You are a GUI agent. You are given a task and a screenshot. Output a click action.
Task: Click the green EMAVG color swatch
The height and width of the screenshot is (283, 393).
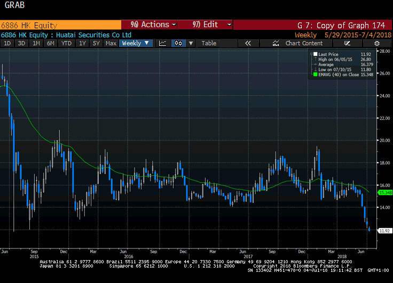click(316, 75)
